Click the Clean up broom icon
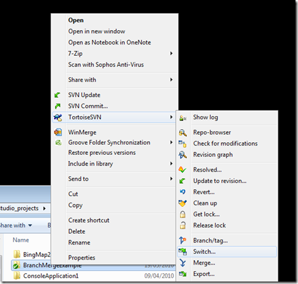Viewport: 298px width, 284px height. click(x=183, y=203)
